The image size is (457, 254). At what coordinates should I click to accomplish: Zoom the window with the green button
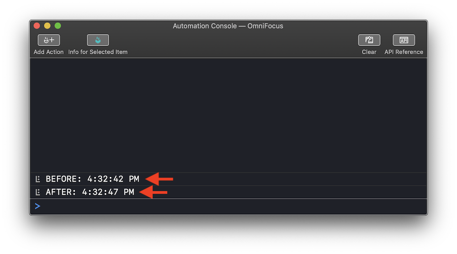tap(58, 26)
